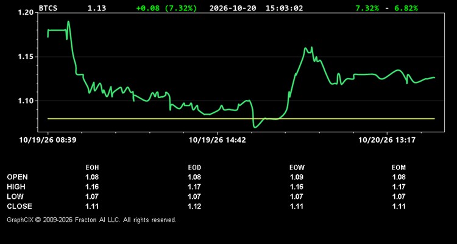
Task: Click the BTCS ticker symbol
Action: [x=48, y=8]
